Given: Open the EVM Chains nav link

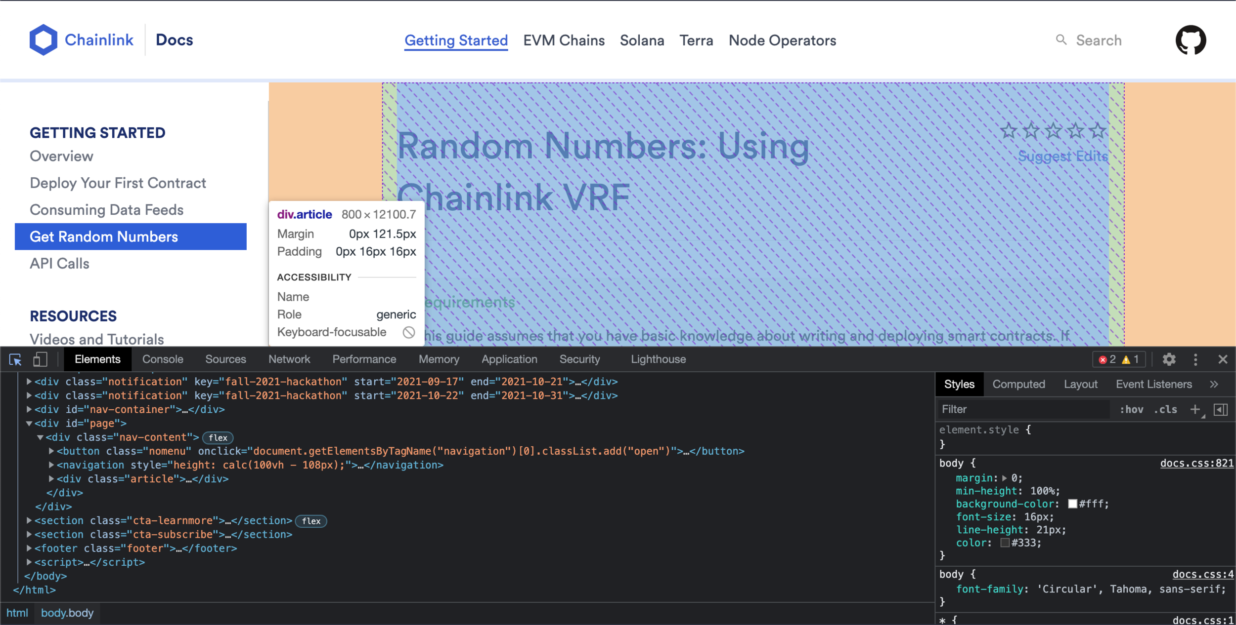Looking at the screenshot, I should click(x=564, y=40).
